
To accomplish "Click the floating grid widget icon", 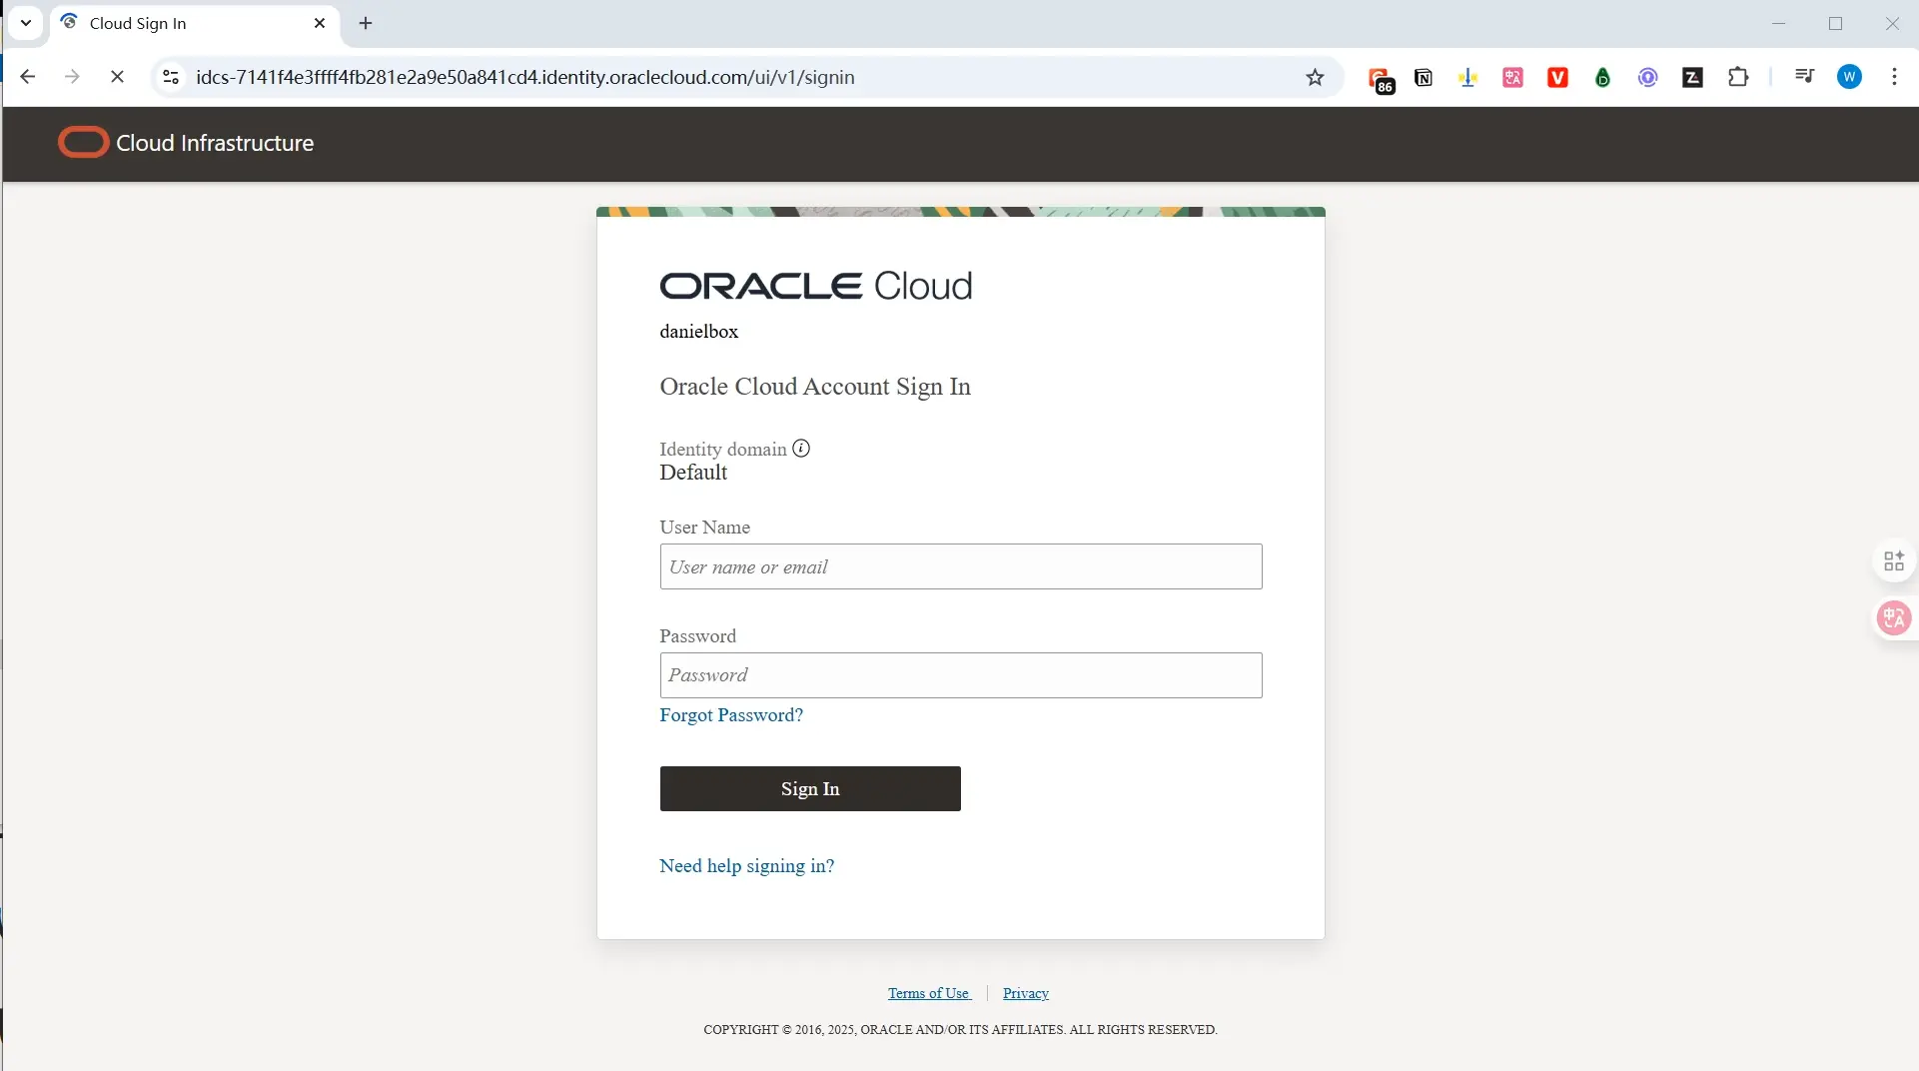I will pyautogui.click(x=1893, y=561).
